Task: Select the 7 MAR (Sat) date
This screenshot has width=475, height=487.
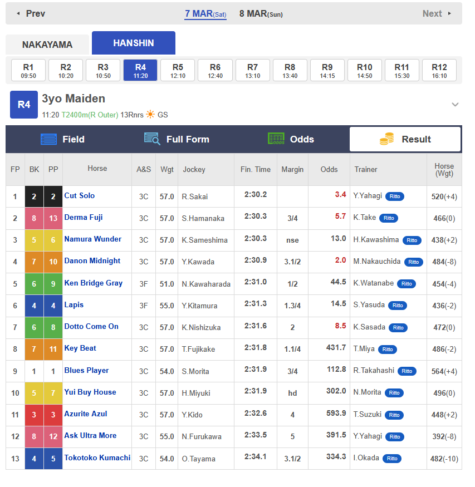Action: (205, 14)
